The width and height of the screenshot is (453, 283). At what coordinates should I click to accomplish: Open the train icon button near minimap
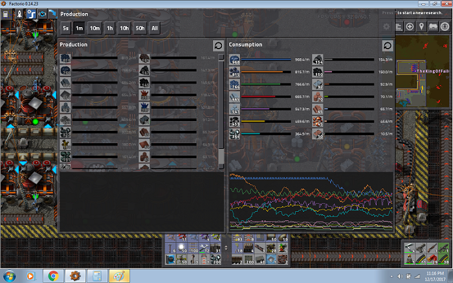(x=433, y=27)
